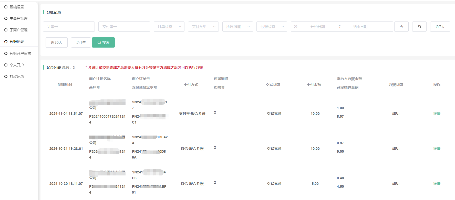The width and height of the screenshot is (455, 200).
Task: Open 详情 for the 2024-10-30 record
Action: pos(437,184)
